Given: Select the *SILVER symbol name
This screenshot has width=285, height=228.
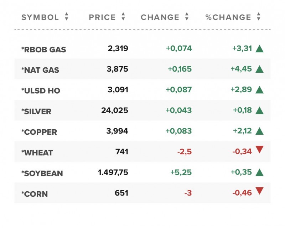Looking at the screenshot, I should coord(36,112).
